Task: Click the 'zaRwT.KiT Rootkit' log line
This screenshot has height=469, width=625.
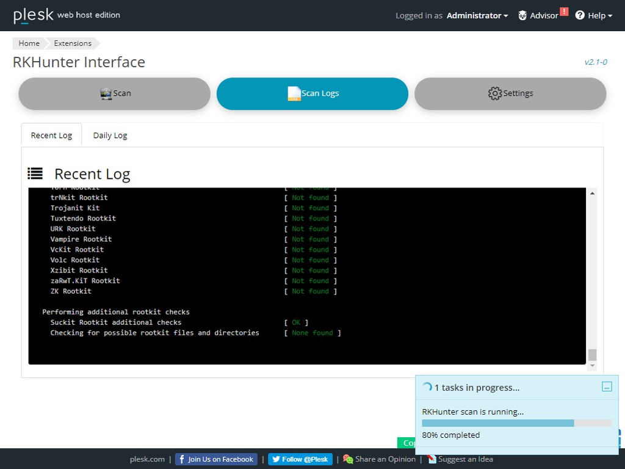Action: coord(85,281)
